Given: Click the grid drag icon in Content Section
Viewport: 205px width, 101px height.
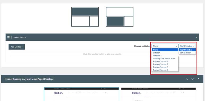Looking at the screenshot, I should click(x=8, y=37).
